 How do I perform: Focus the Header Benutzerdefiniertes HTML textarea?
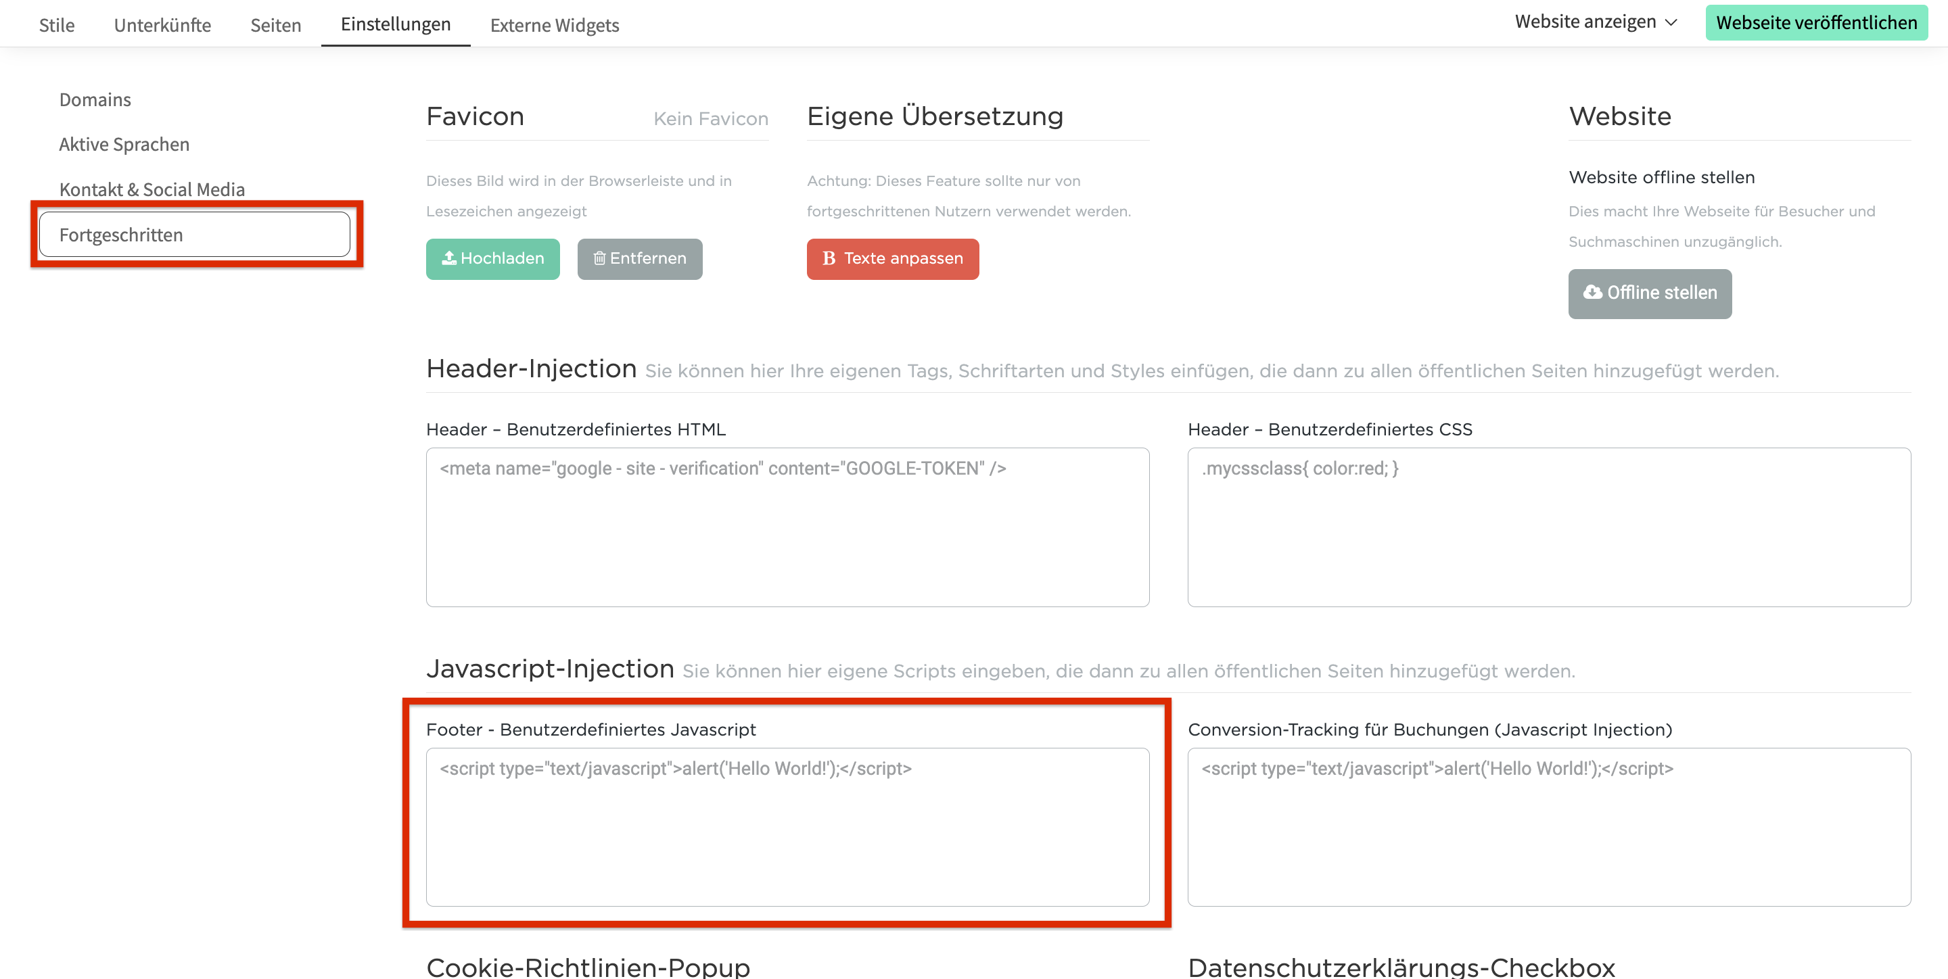[787, 527]
